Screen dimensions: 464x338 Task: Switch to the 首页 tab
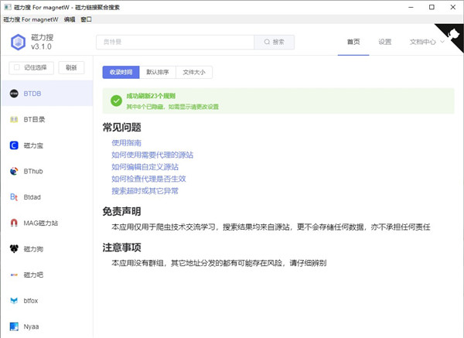[x=353, y=42]
